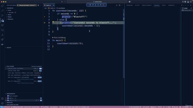
Task: Click the control-flow command center search box
Action: coord(97,2)
